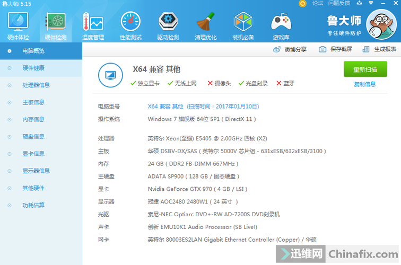Open 装机必备 essential software cube
Screen dimensions: 401x265
tap(243, 26)
